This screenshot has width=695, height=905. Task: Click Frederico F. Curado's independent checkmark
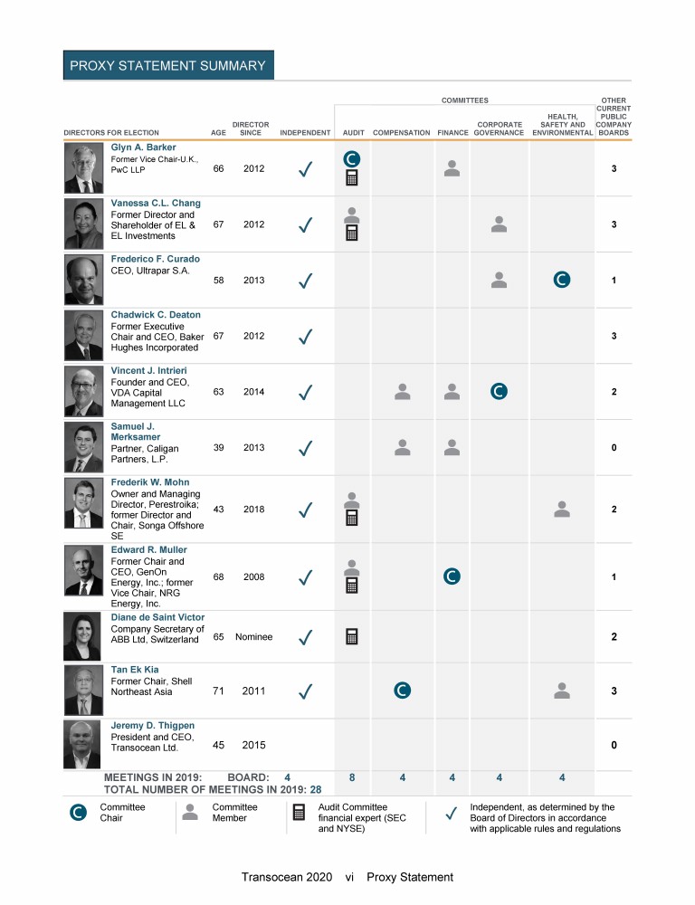[306, 281]
